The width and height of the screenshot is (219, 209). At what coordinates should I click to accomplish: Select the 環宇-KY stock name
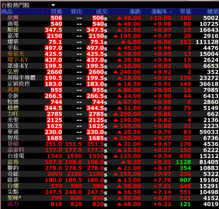(18, 60)
